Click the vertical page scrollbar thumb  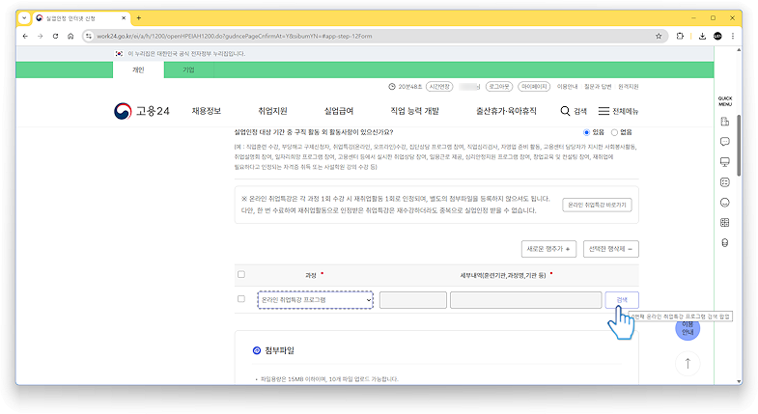(739, 145)
